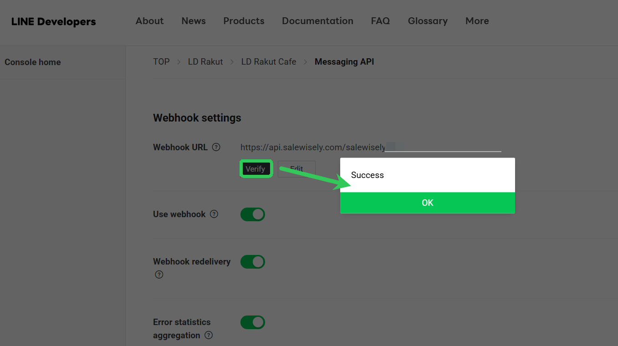
Task: Click the Webhook redelivery label
Action: click(192, 261)
